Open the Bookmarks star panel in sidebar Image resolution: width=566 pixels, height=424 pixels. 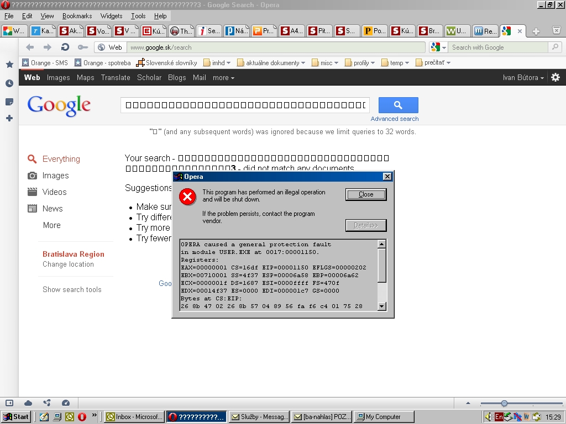coord(10,65)
